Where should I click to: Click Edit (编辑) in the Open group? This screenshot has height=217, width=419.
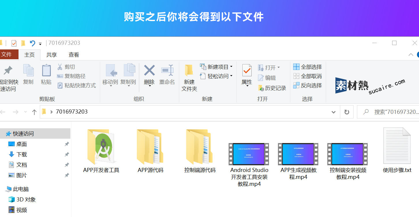click(267, 78)
